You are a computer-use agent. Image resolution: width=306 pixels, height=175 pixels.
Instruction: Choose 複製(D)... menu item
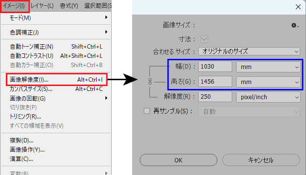coord(56,140)
